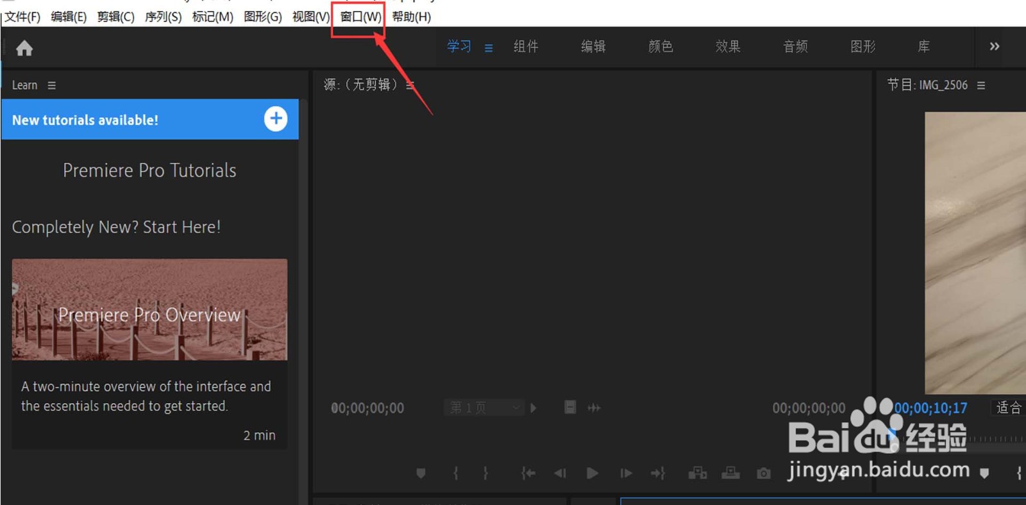Viewport: 1026px width, 505px height.
Task: Play the source monitor clip
Action: point(593,473)
